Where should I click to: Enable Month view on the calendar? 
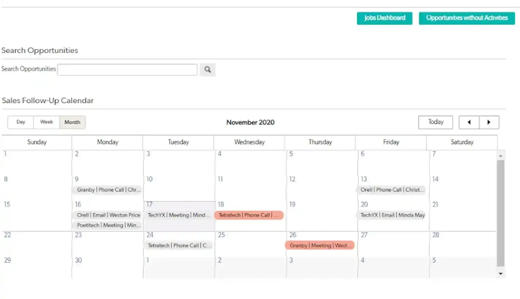tap(72, 122)
